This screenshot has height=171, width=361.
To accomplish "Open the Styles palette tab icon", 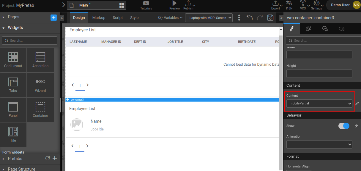I will click(308, 29).
